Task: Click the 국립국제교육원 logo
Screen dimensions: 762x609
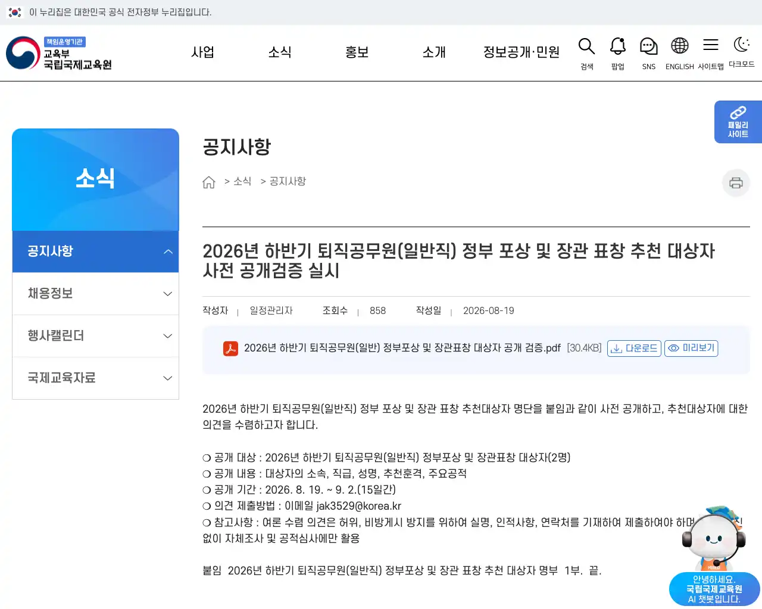Action: pyautogui.click(x=59, y=53)
